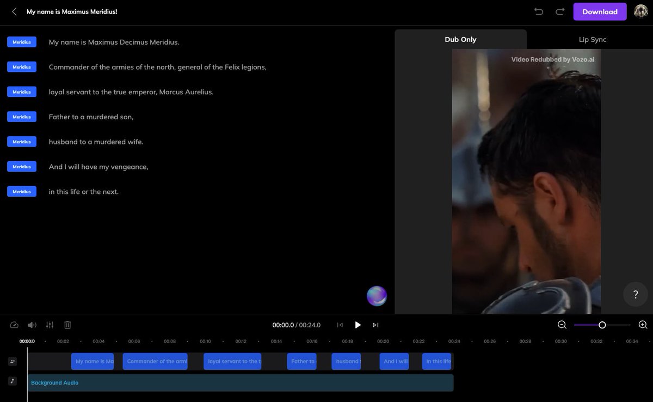Open the AI assistant orb
Screen dimensions: 653x402
[x=377, y=296]
